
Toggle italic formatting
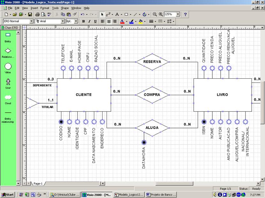pyautogui.click(x=89, y=21)
